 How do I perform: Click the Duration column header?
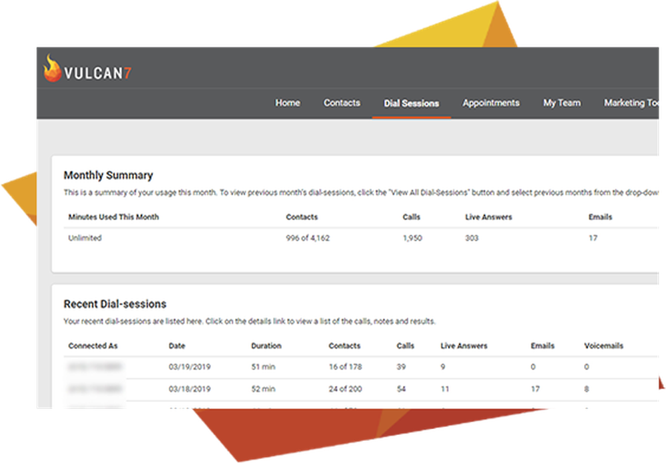(266, 346)
